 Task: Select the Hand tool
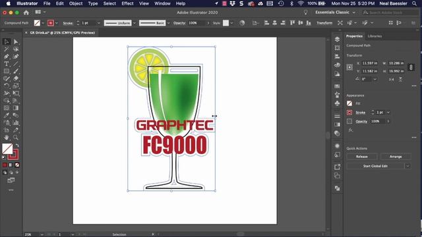(7, 138)
